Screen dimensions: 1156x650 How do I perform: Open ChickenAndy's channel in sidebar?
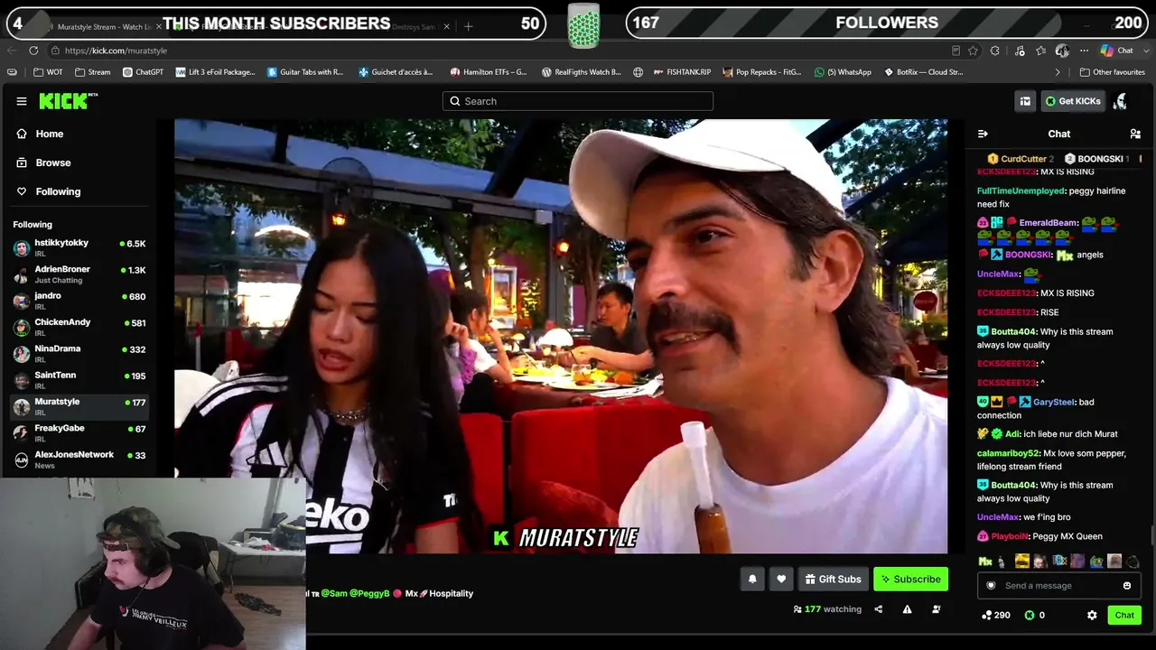(x=80, y=327)
